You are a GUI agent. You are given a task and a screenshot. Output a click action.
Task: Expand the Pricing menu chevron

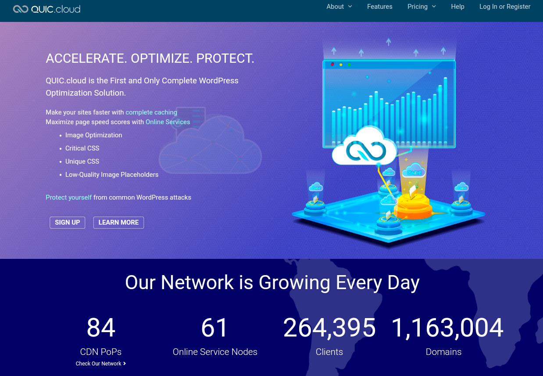[x=434, y=7]
